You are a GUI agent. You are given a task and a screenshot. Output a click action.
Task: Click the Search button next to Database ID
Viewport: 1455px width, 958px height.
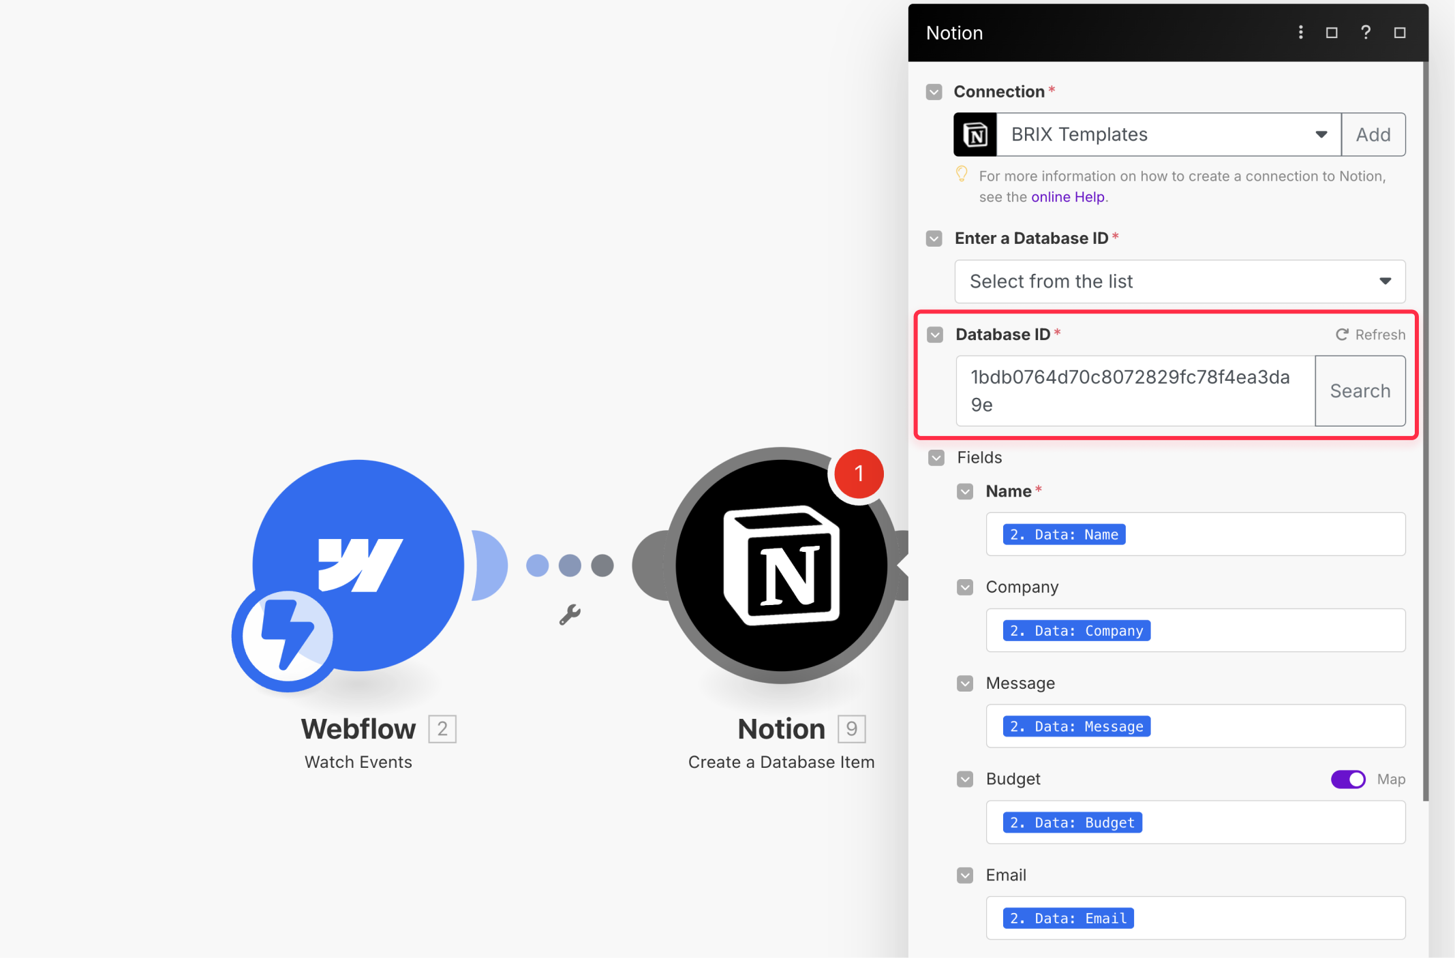[x=1360, y=390]
